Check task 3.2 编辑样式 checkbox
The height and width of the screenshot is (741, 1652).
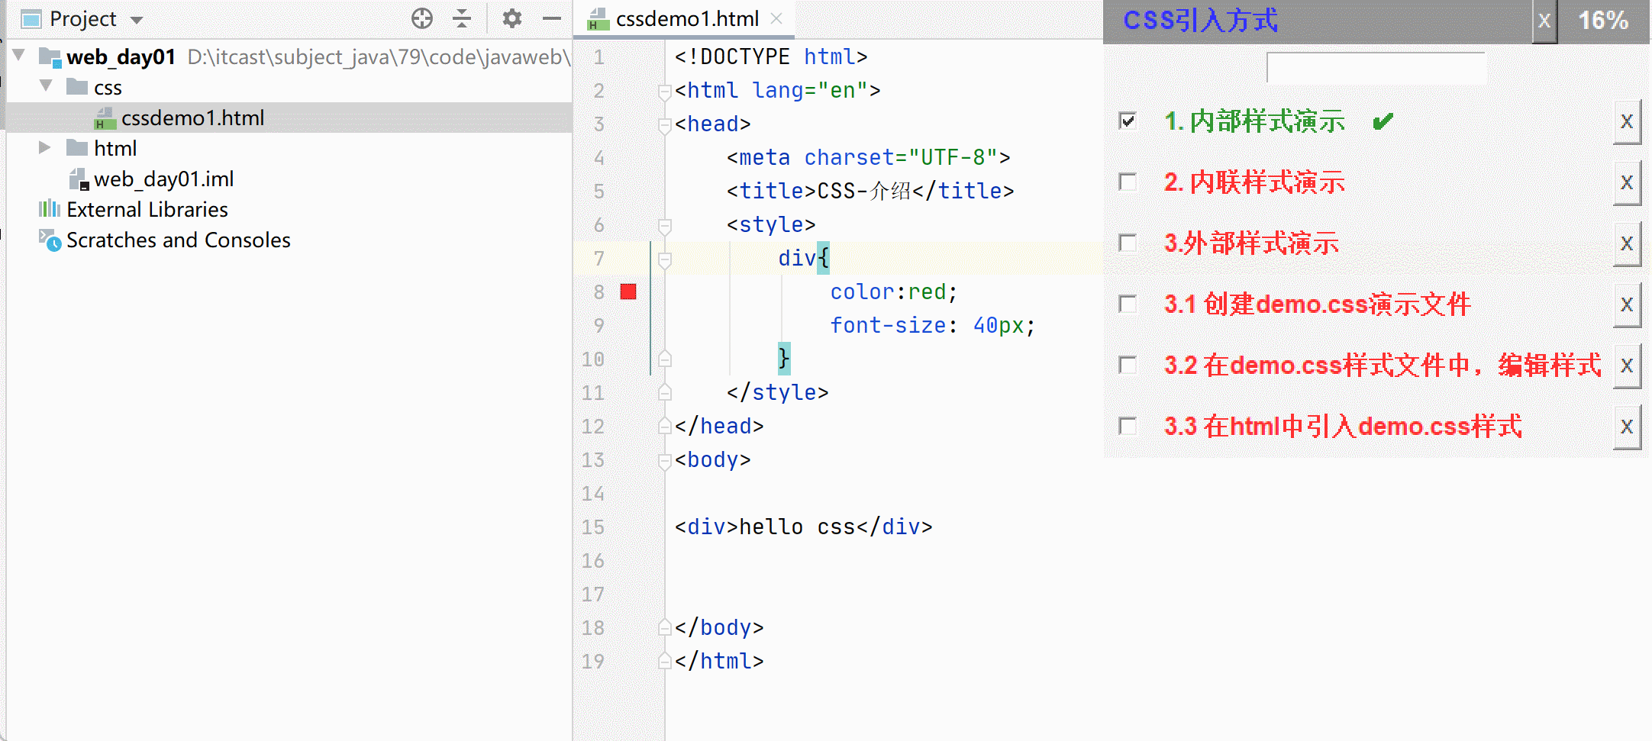(x=1128, y=365)
